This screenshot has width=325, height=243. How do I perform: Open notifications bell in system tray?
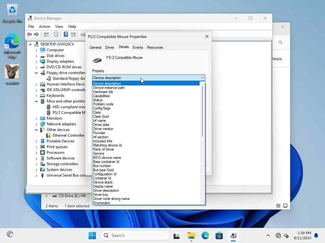pos(316,235)
